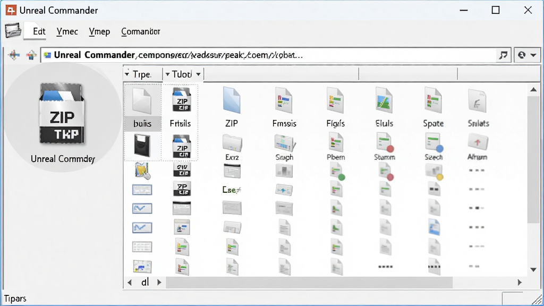This screenshot has height=306, width=544.
Task: Click the Unreal Commder label
Action: click(63, 159)
